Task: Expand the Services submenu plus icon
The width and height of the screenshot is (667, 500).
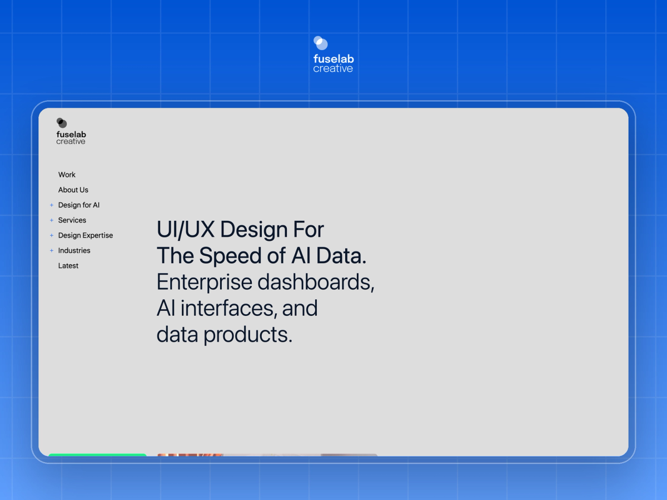Action: 52,220
